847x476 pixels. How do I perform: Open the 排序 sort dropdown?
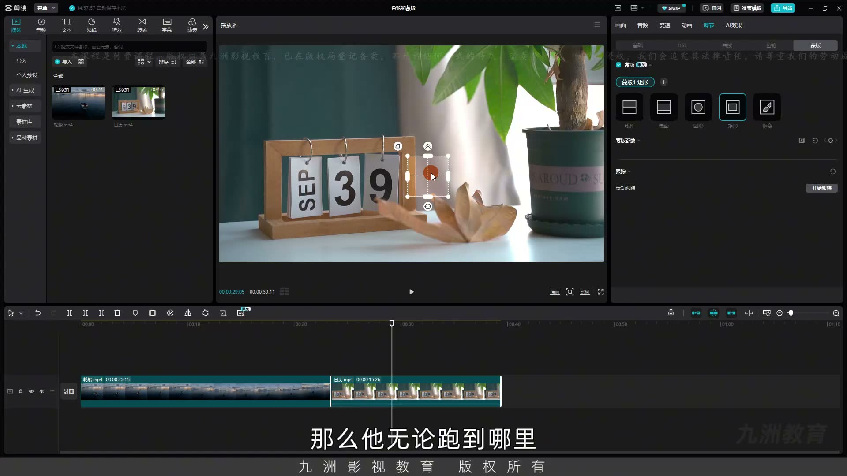168,62
